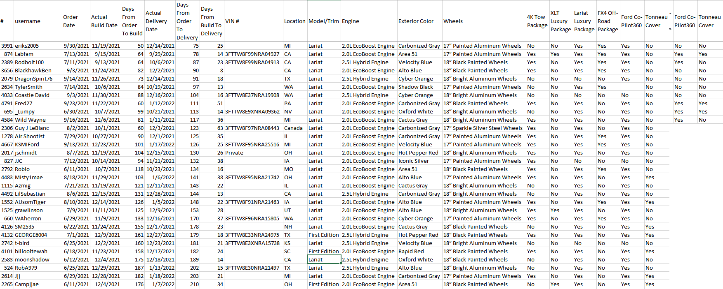Screen dimensions: 723x289
Task: Select the GEORGE6004 username cell
Action: click(38, 235)
